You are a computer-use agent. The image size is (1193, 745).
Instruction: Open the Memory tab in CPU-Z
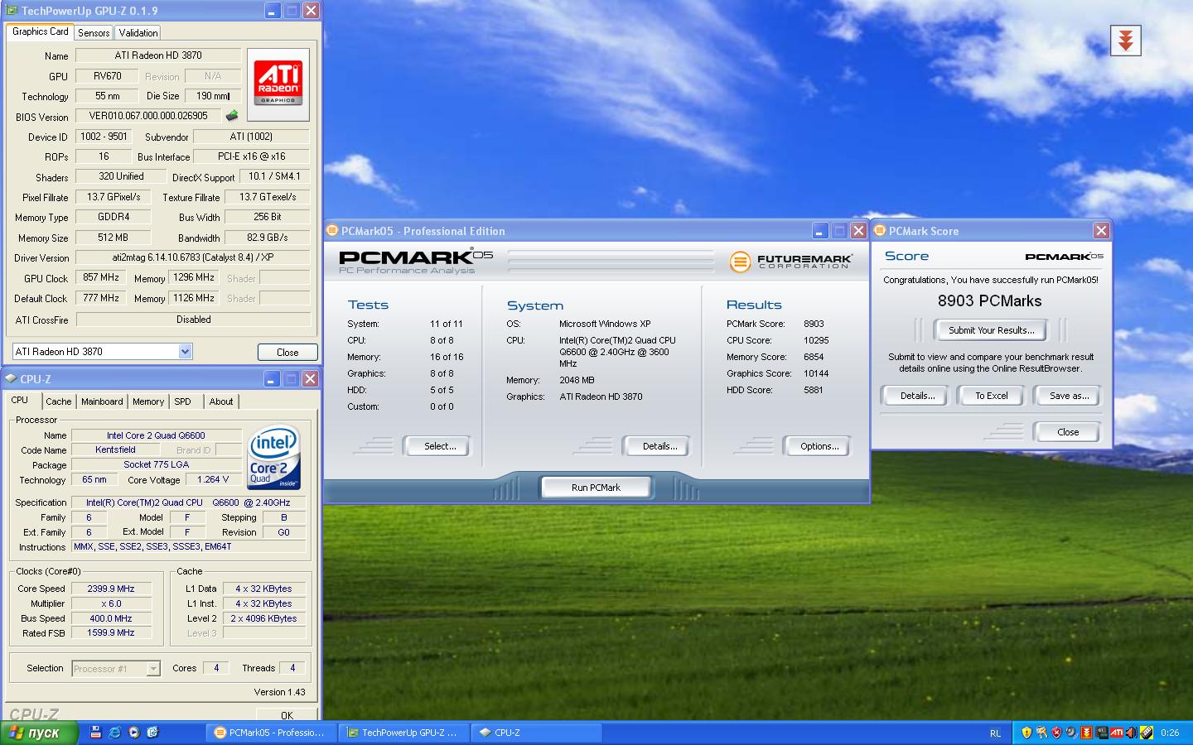tap(148, 401)
